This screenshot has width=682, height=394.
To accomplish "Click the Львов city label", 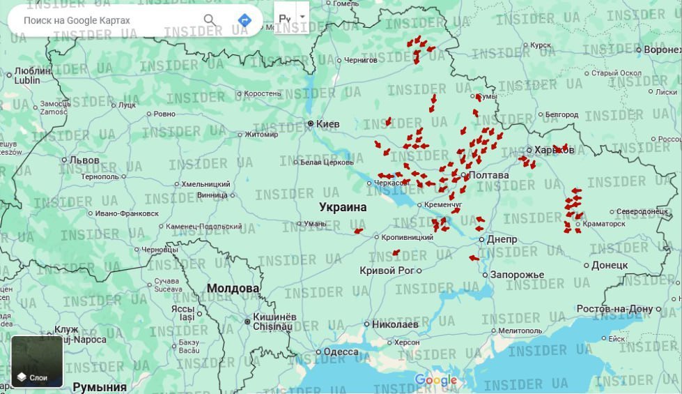I will pos(84,160).
